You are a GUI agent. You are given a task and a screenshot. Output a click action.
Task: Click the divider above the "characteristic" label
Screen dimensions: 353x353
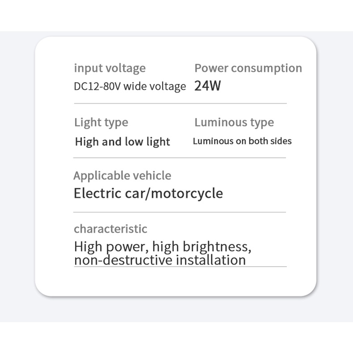click(x=179, y=212)
